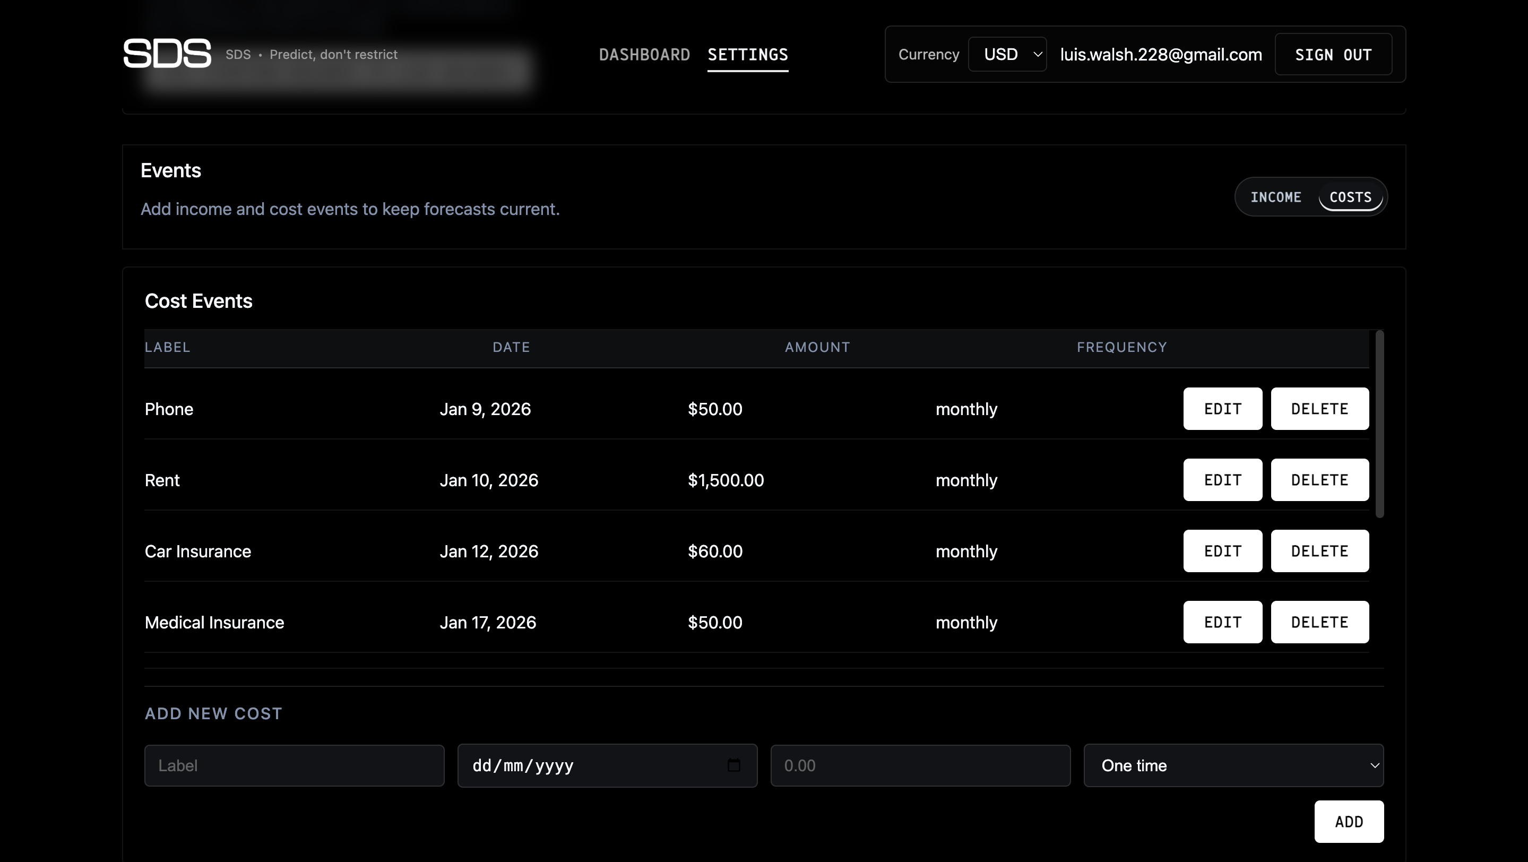Click the 0.00 amount input field
This screenshot has height=862, width=1528.
pyautogui.click(x=920, y=765)
